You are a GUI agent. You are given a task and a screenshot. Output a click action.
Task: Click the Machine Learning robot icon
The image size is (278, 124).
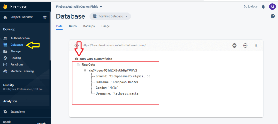(x=5, y=71)
